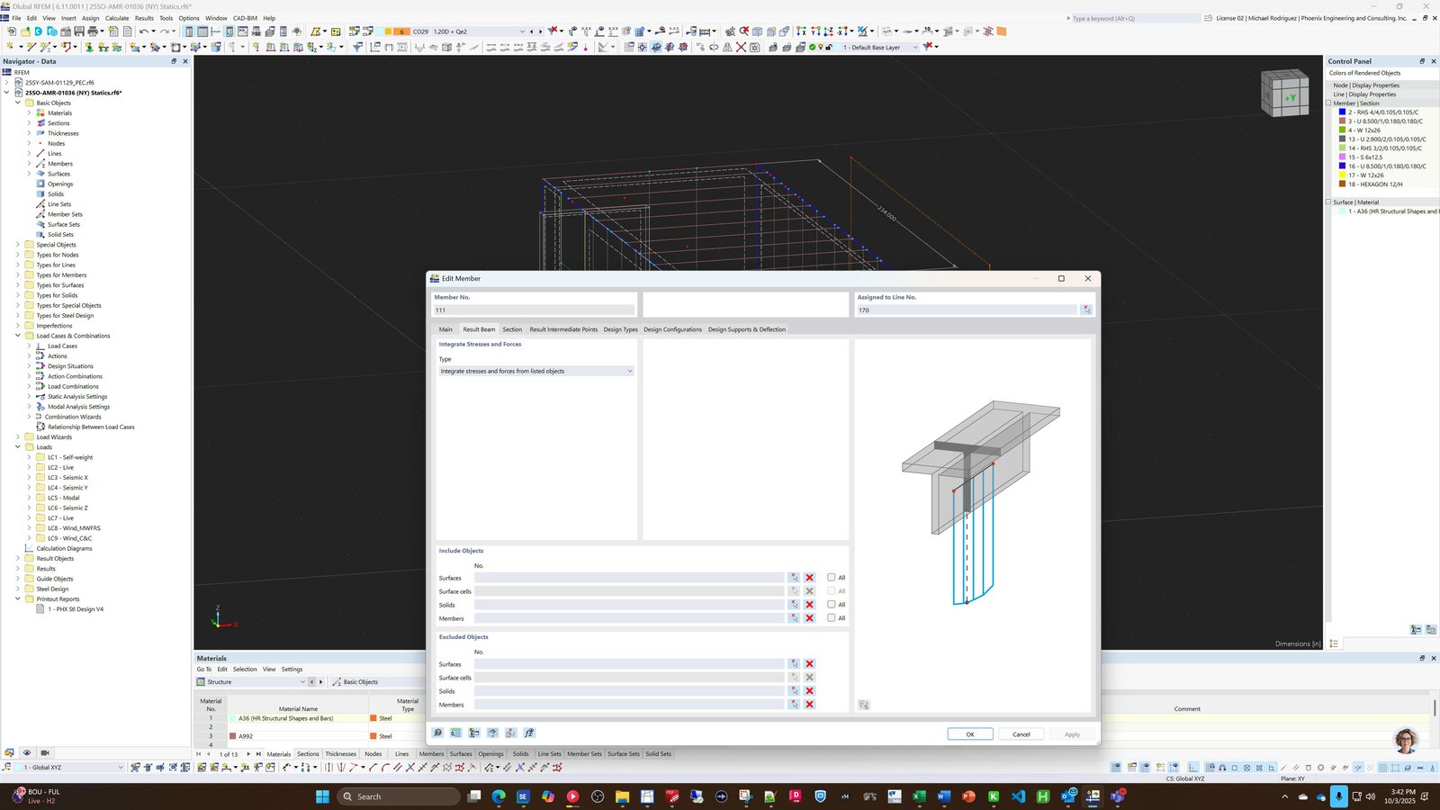The height and width of the screenshot is (810, 1440).
Task: Open File Explorer from the taskbar
Action: pyautogui.click(x=622, y=796)
